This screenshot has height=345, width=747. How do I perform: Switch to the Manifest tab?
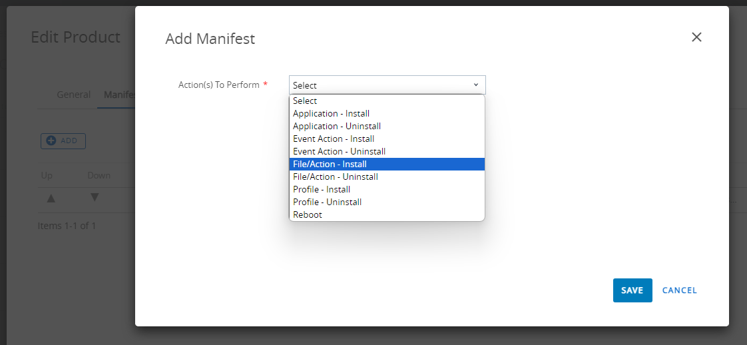point(120,95)
